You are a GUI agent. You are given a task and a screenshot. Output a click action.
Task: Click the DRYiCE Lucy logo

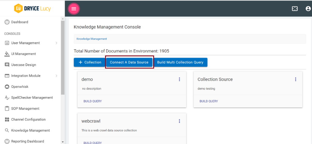point(32,8)
